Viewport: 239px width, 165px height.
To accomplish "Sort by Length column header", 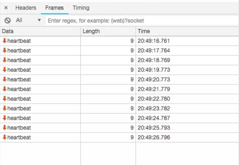I will tap(108, 31).
